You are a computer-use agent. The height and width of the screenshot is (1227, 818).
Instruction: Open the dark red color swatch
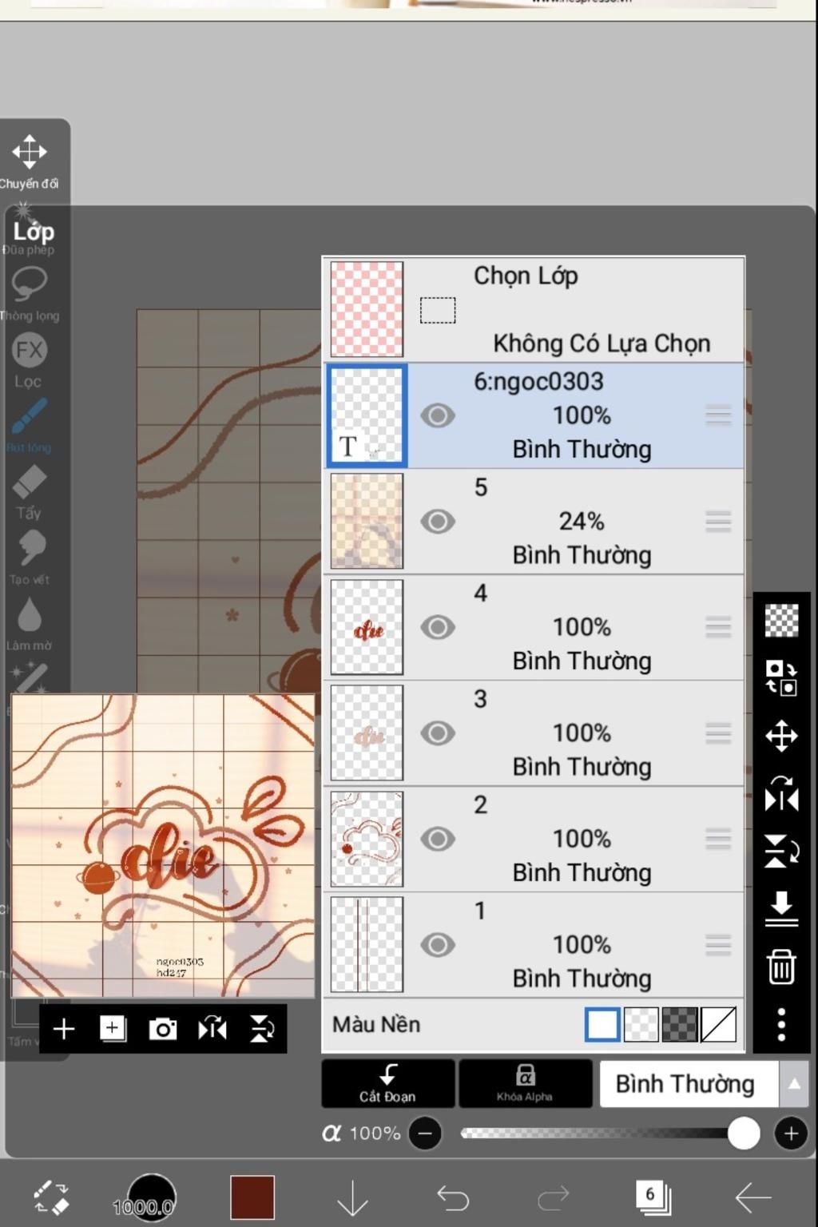tap(252, 1197)
